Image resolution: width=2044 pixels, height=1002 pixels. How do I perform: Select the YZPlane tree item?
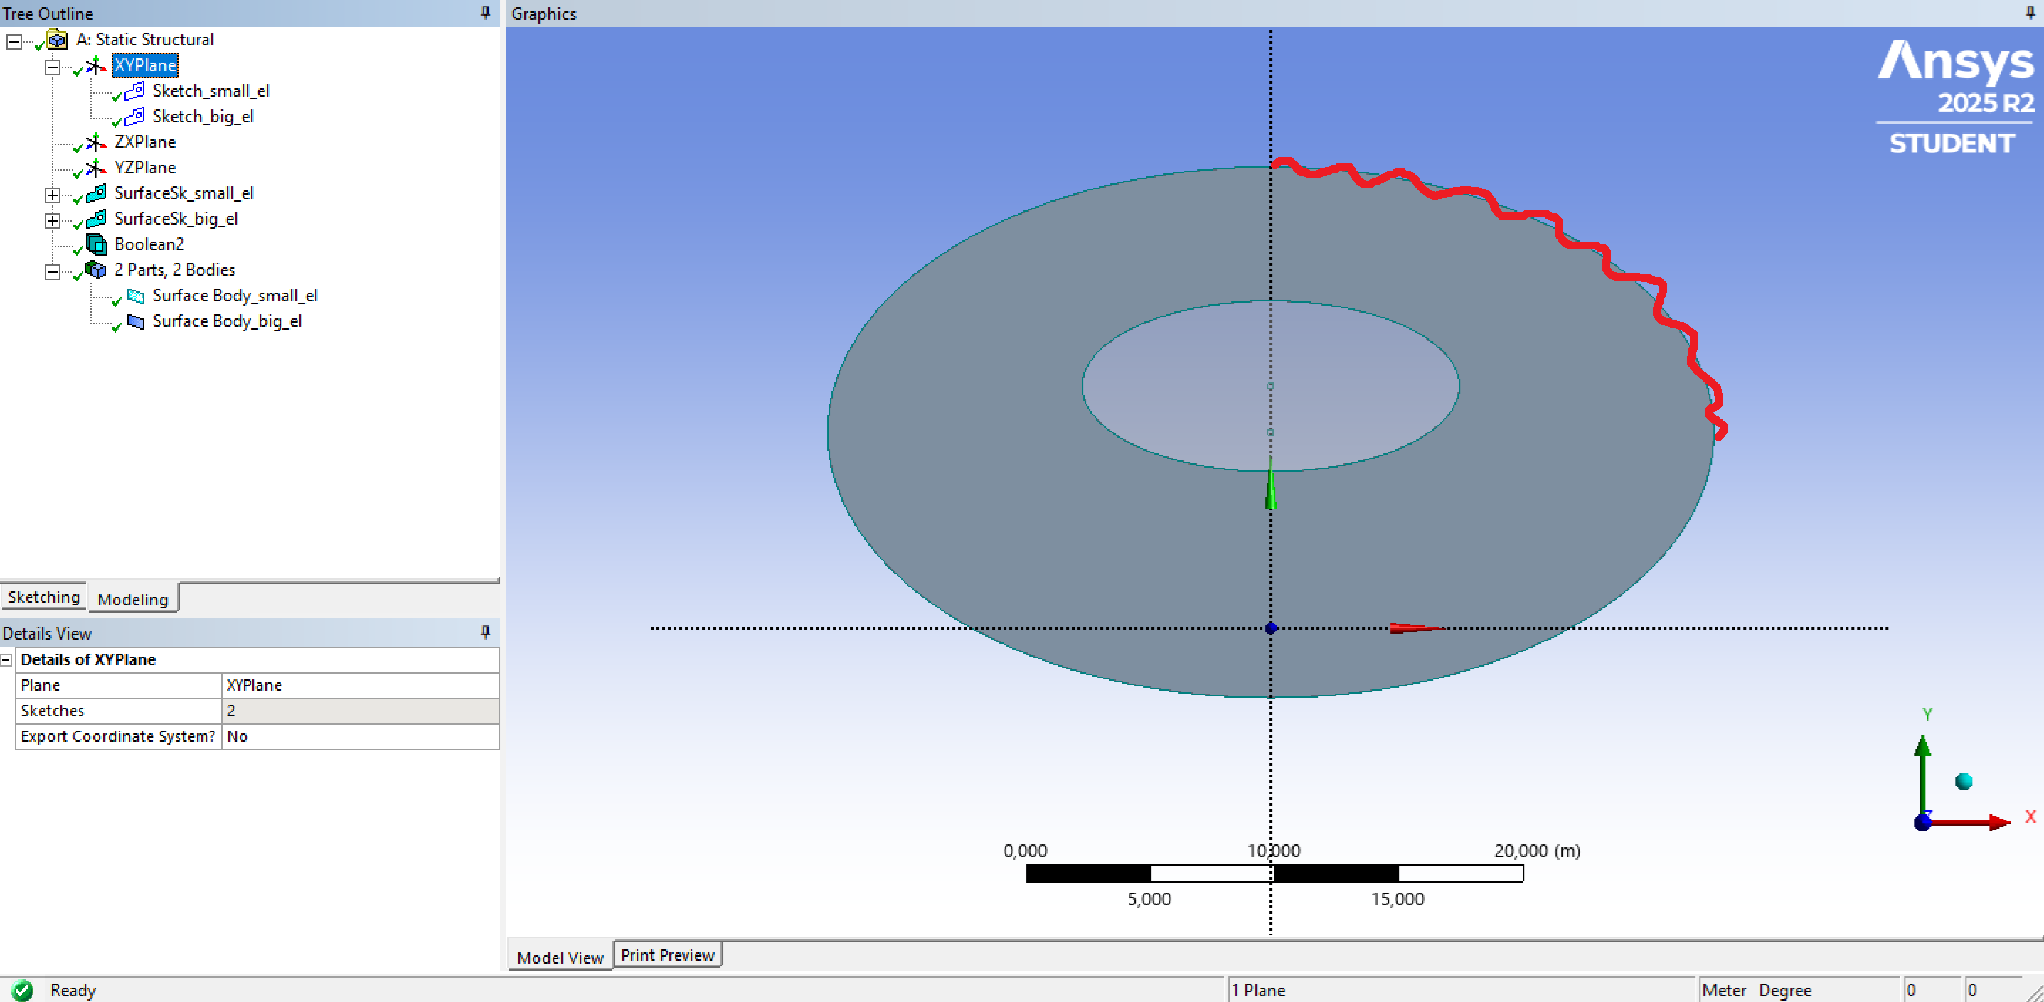click(144, 167)
